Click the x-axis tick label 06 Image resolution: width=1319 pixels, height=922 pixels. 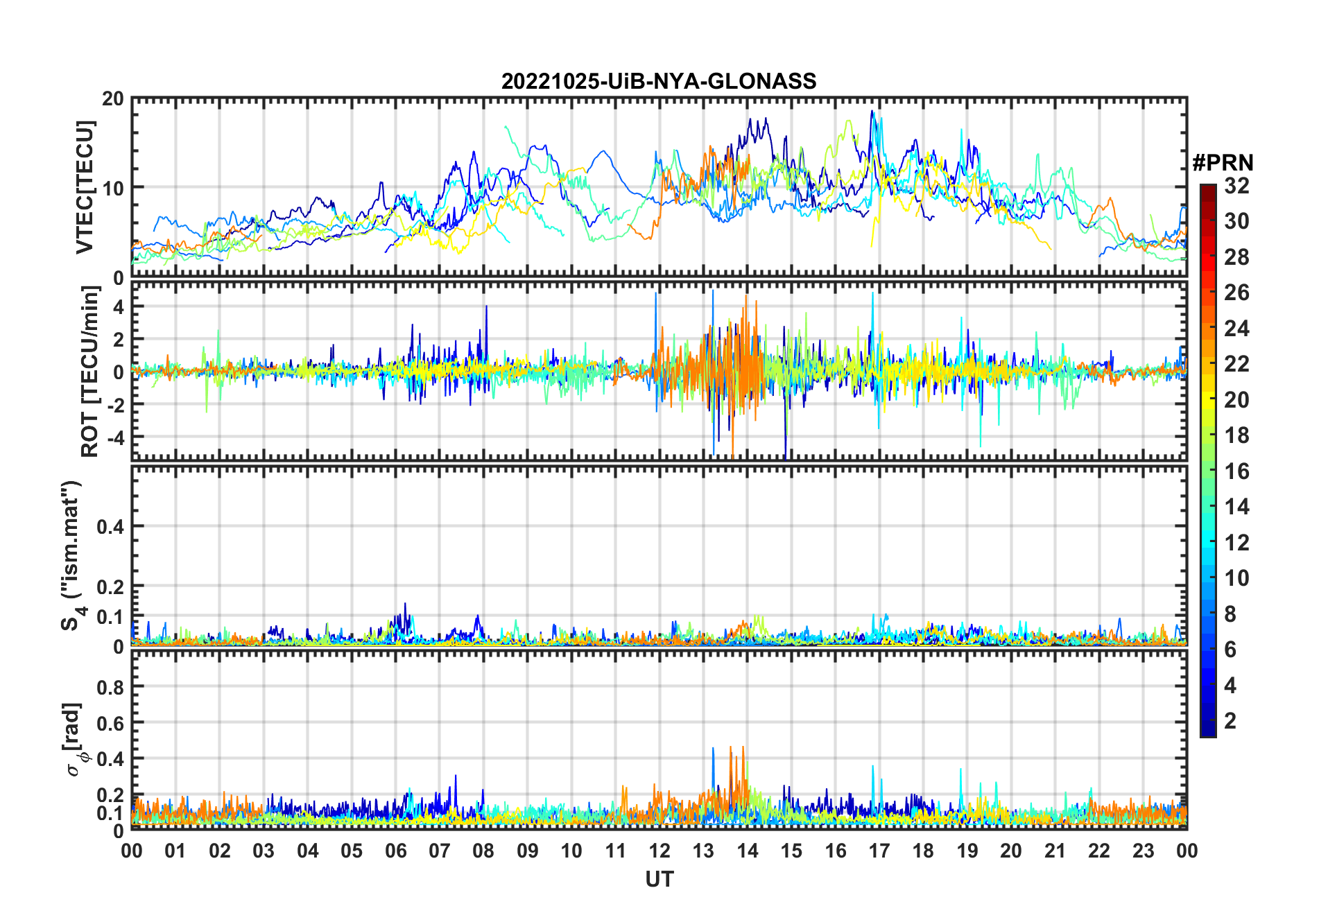coord(395,851)
